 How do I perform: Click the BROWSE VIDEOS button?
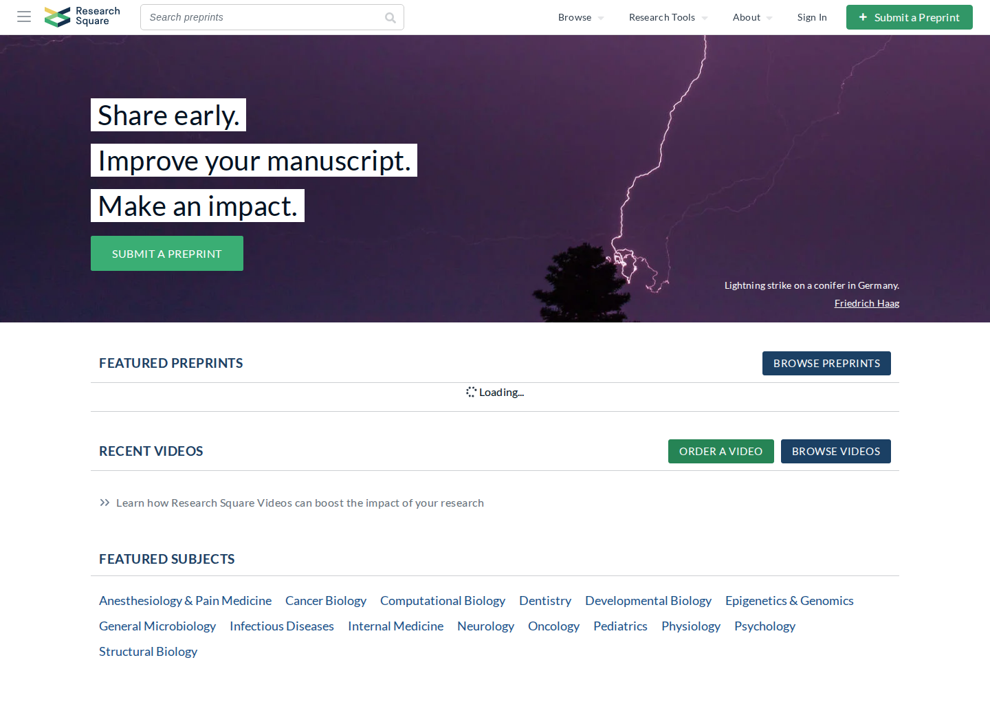[836, 452]
